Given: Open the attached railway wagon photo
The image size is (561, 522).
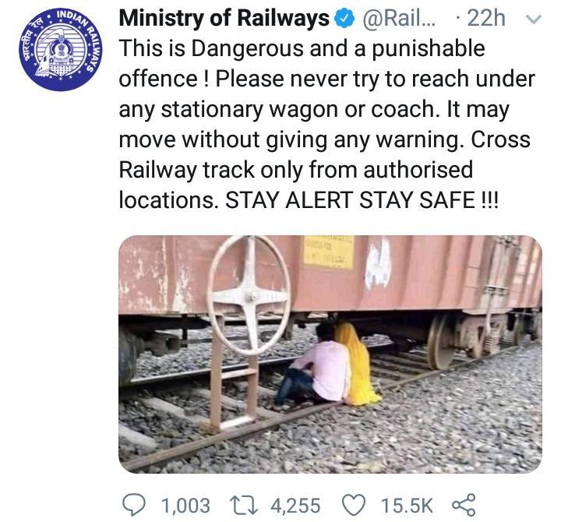Looking at the screenshot, I should click(330, 354).
